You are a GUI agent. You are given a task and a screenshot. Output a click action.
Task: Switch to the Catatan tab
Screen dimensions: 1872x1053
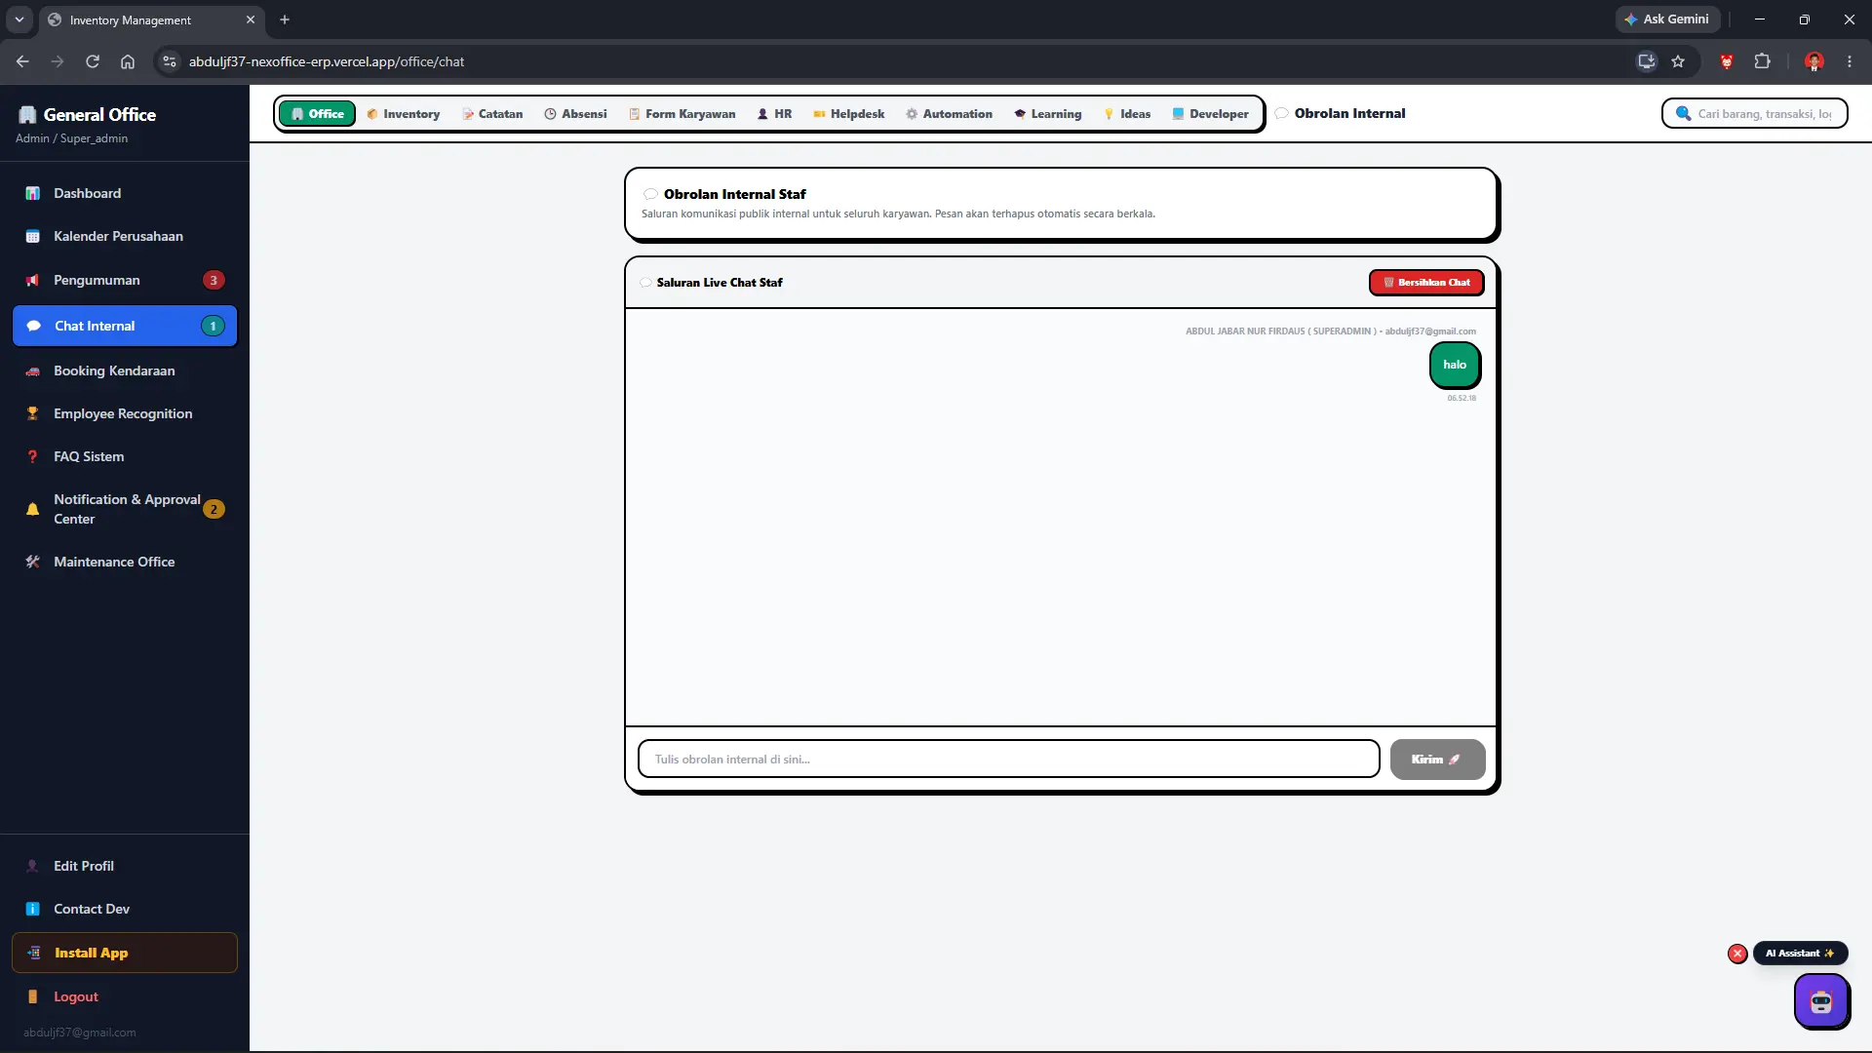click(x=492, y=114)
